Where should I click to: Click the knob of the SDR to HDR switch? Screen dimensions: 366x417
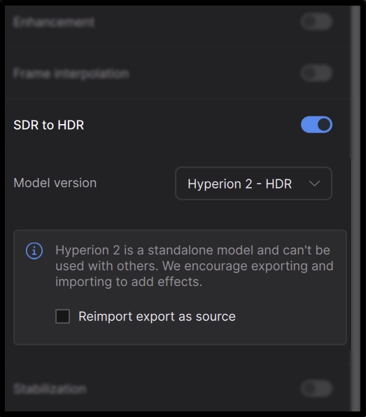click(324, 125)
